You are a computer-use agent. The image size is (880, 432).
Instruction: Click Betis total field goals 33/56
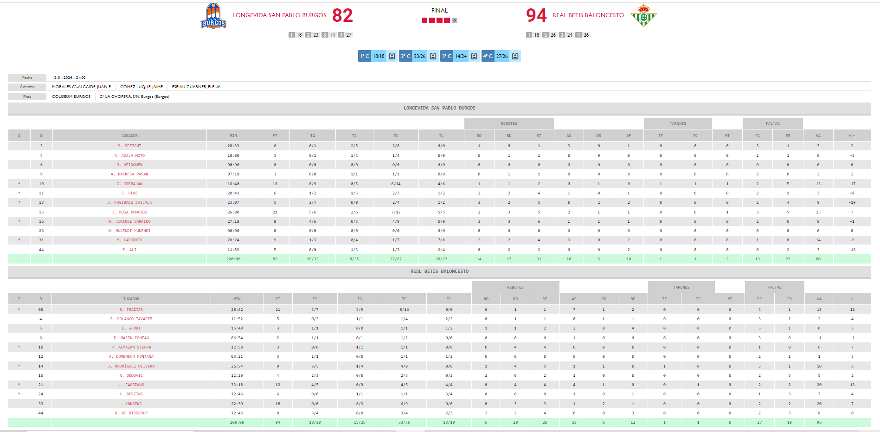click(x=404, y=422)
